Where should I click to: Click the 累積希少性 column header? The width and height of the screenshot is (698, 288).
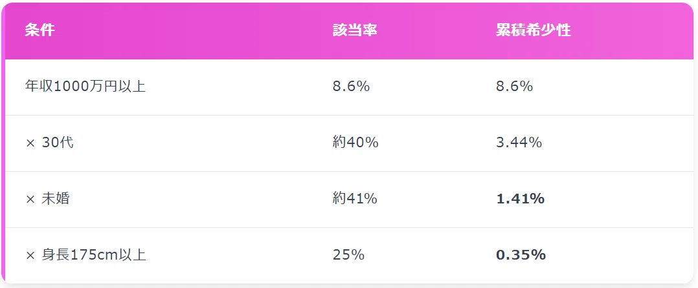point(534,30)
